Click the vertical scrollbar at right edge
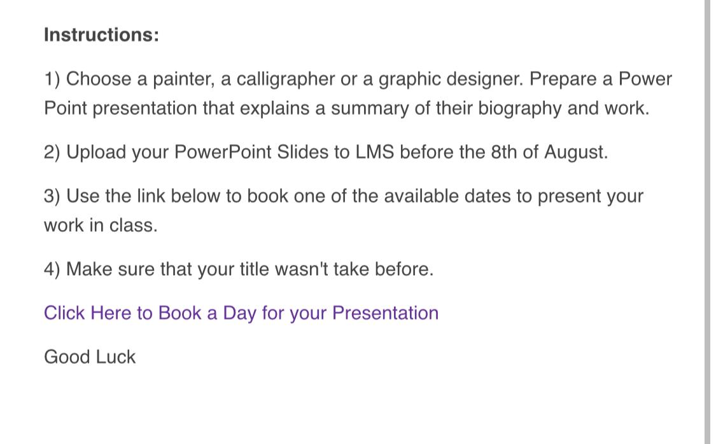Image resolution: width=716 pixels, height=444 pixels. point(708,222)
